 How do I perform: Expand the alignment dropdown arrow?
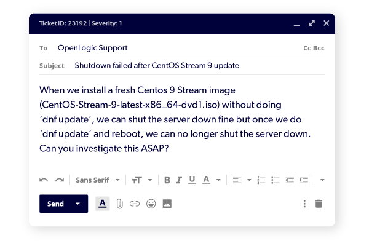click(x=249, y=180)
